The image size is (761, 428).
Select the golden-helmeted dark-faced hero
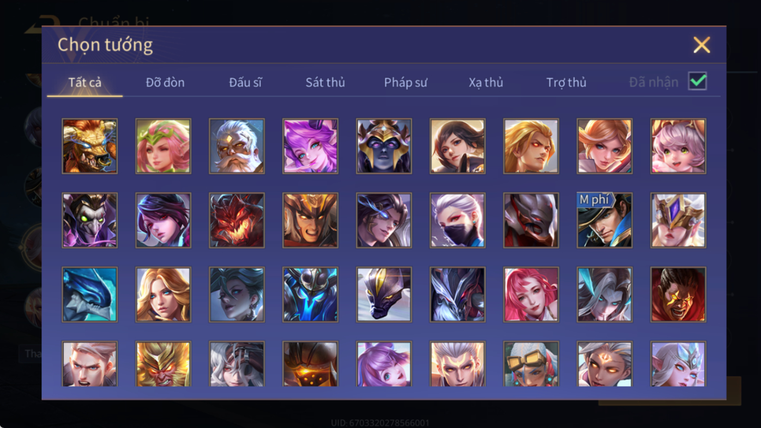point(384,146)
